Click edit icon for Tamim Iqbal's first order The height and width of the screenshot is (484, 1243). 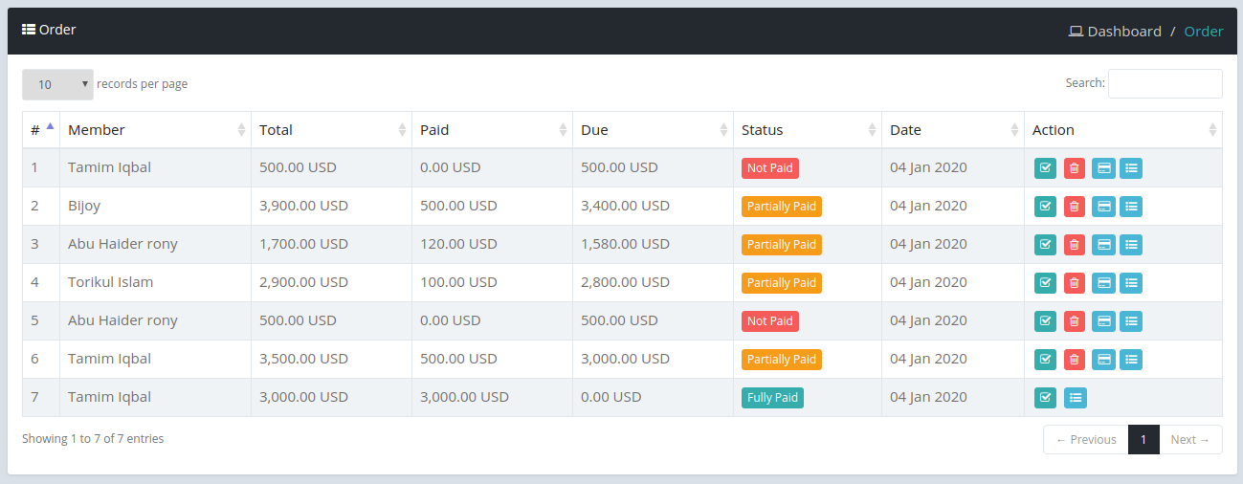click(1046, 168)
